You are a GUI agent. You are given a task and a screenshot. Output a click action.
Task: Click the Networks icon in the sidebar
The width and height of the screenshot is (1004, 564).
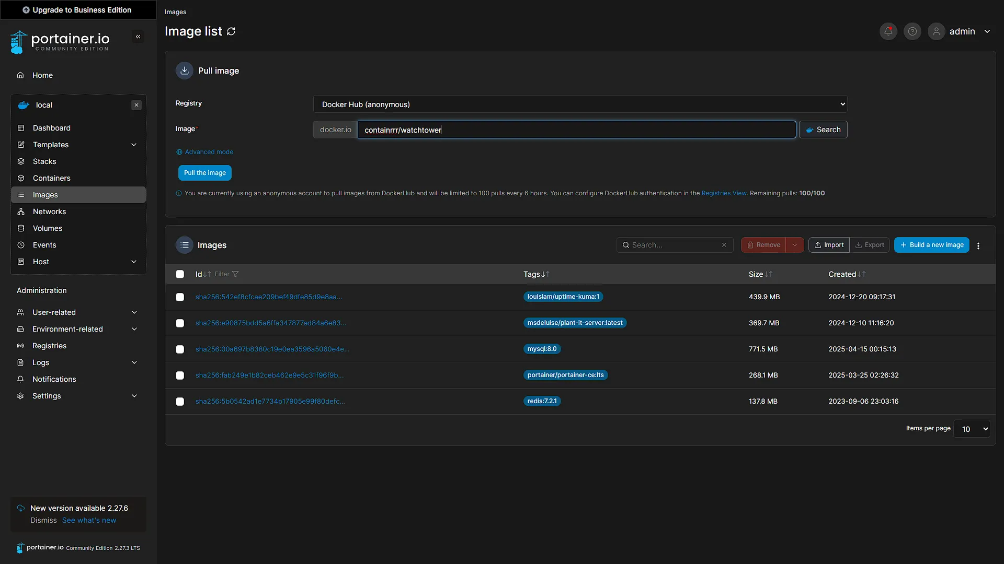point(21,211)
